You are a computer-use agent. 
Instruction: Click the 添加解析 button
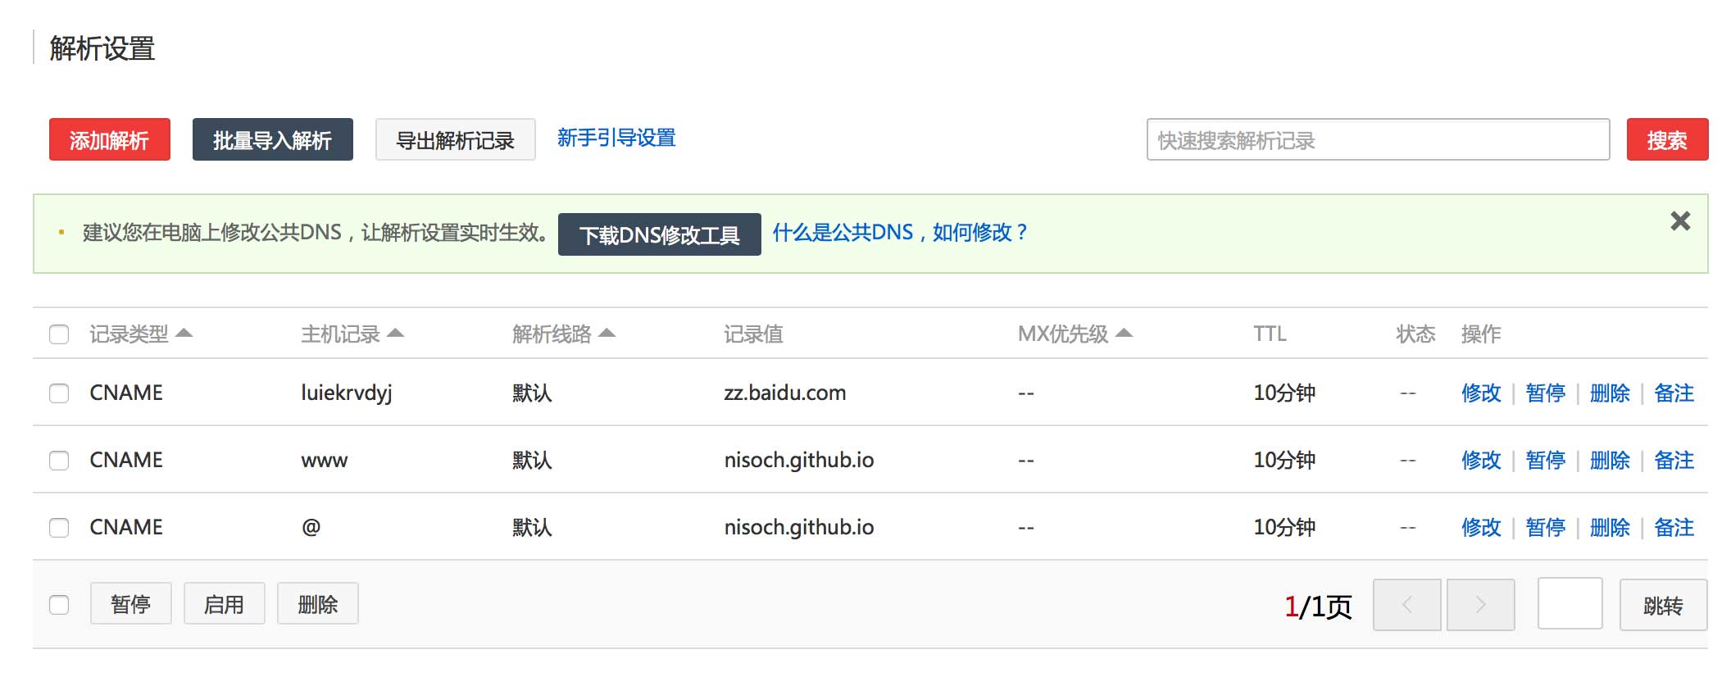point(110,139)
